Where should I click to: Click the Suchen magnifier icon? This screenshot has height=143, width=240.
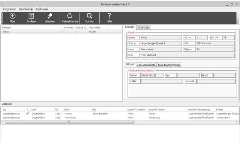[x=90, y=16]
